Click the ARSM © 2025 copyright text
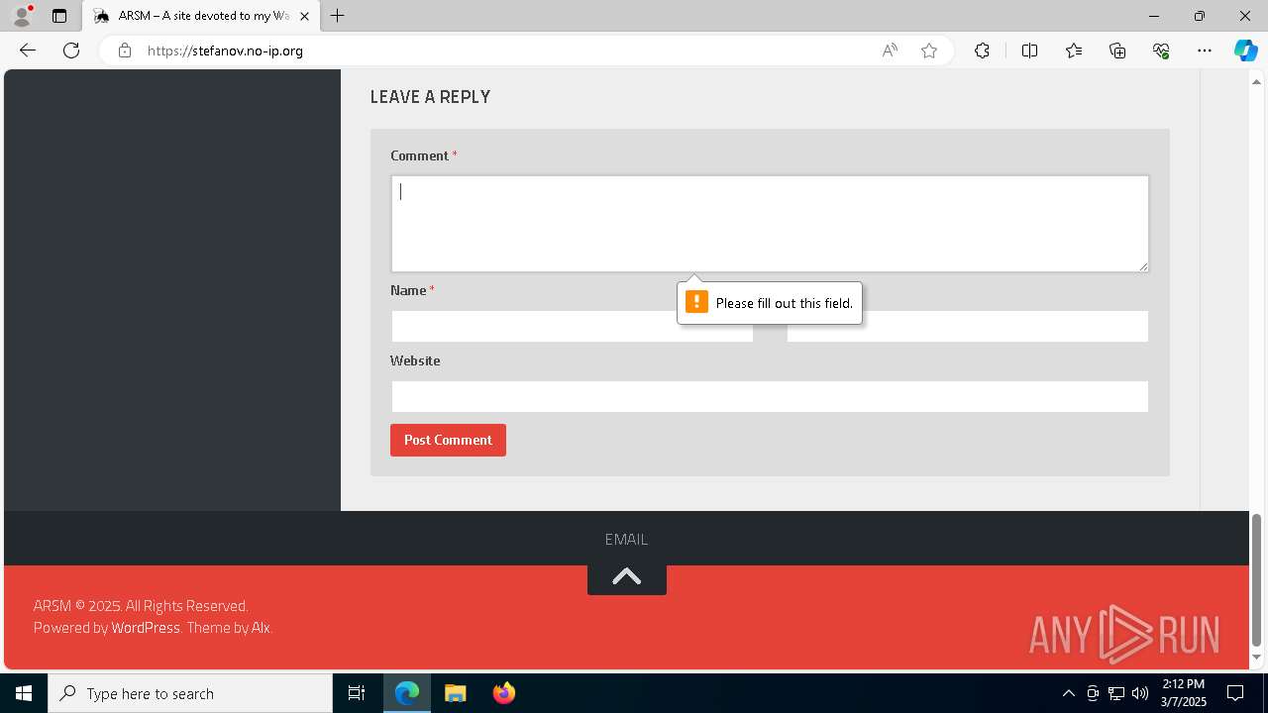1268x713 pixels. [x=141, y=606]
